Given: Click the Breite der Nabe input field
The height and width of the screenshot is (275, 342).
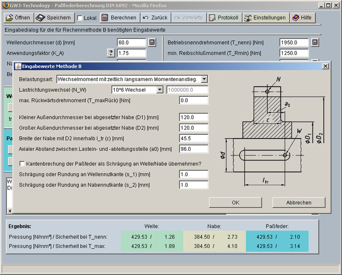Looking at the screenshot, I should (194, 138).
